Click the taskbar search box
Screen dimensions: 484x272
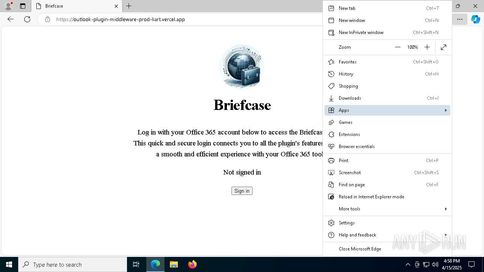click(73, 264)
